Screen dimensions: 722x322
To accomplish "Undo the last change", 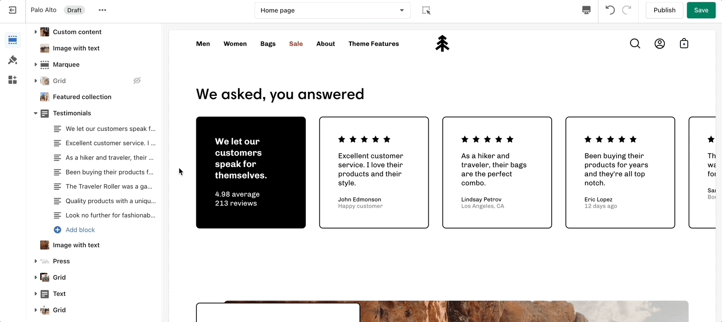I will point(610,10).
